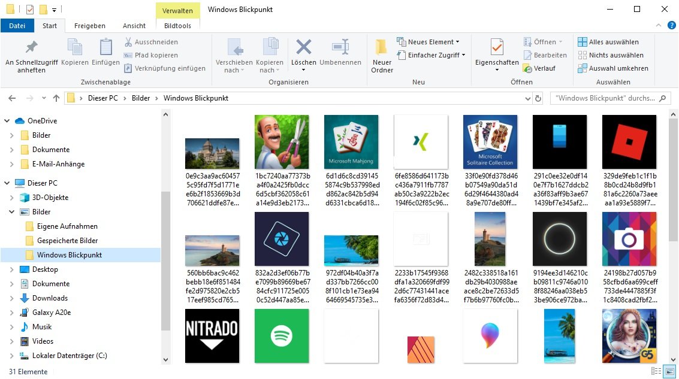
Task: Switch to details view icon
Action: tap(656, 372)
